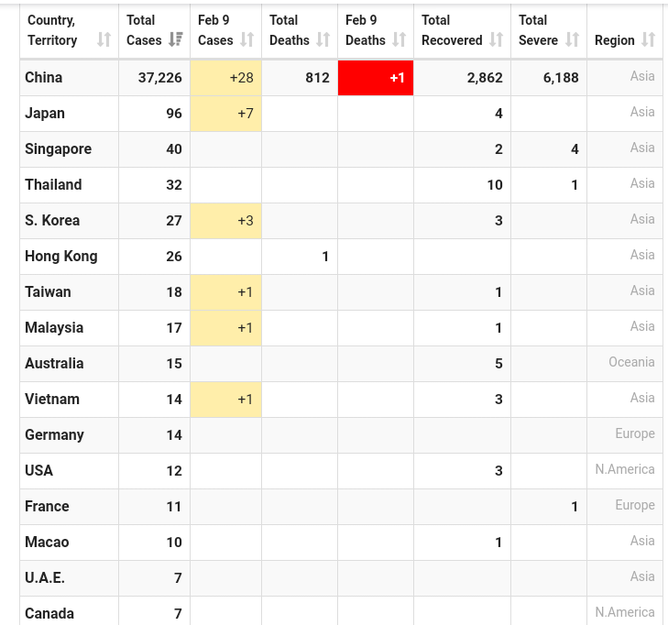Sort by Feb 9 Cases arrows icon

[247, 40]
